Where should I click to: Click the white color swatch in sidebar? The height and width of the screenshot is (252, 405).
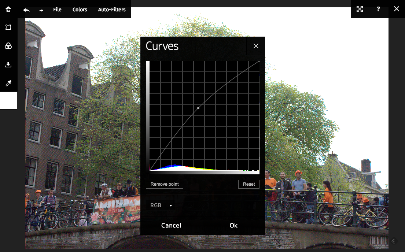8,101
